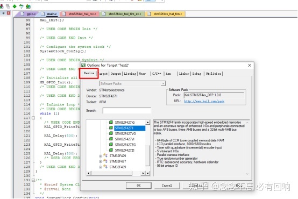The width and height of the screenshot is (298, 199).
Task: Click description box scroll up arrow
Action: [x=247, y=123]
